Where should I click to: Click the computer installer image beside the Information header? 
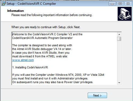(x=125, y=14)
